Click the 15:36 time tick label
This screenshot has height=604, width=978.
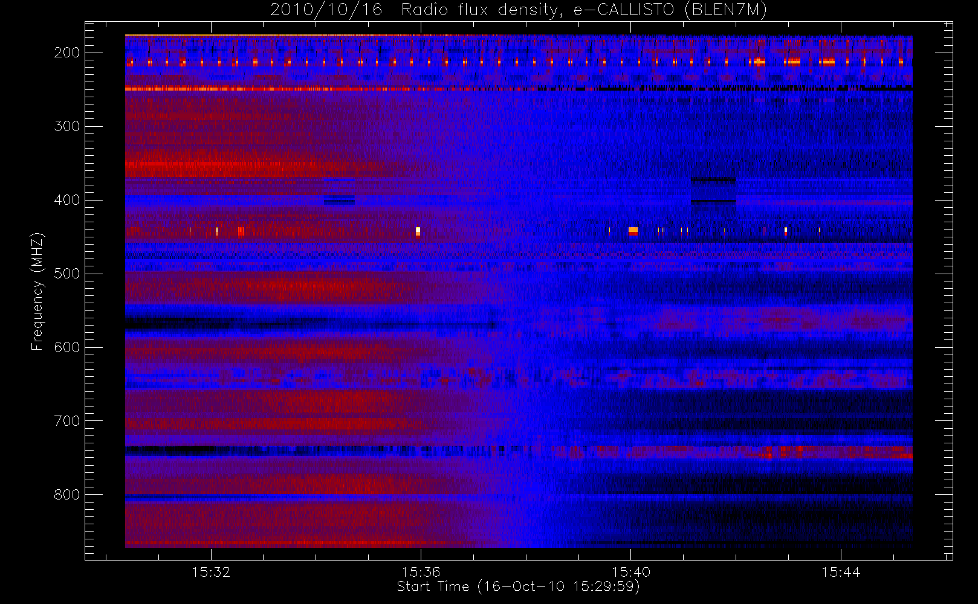tap(421, 572)
